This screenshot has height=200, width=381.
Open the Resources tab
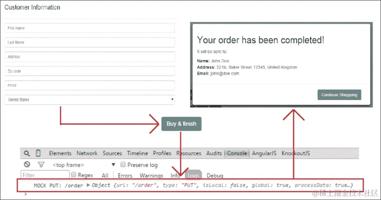pos(189,153)
